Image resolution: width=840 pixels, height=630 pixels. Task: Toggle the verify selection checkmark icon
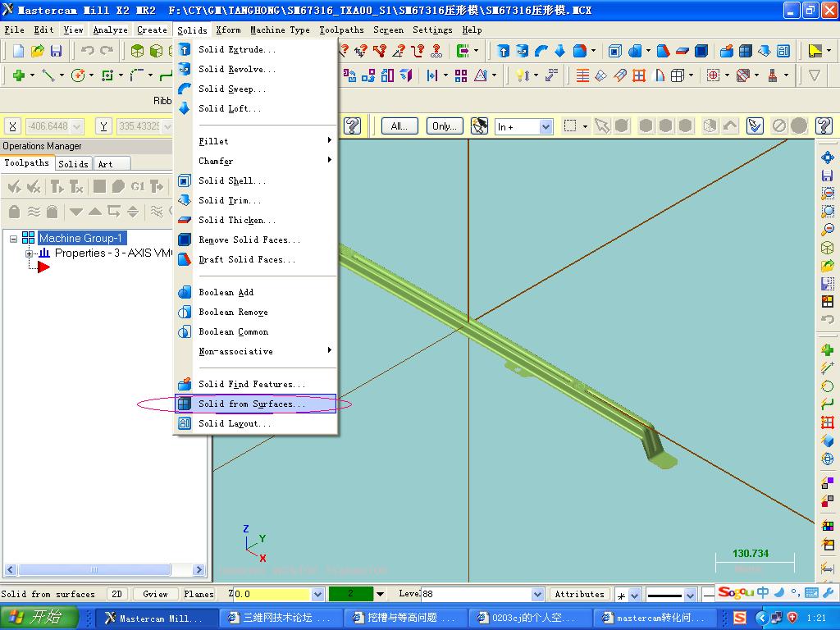point(755,126)
